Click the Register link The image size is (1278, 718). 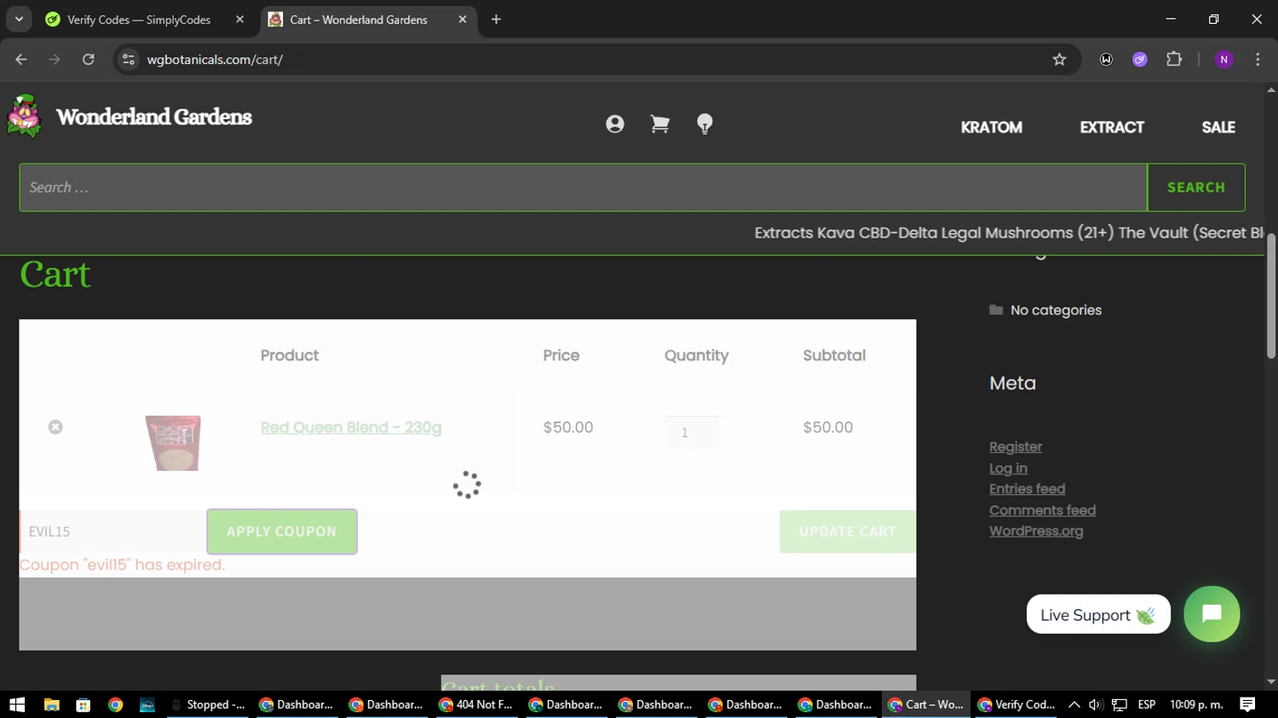(1016, 447)
